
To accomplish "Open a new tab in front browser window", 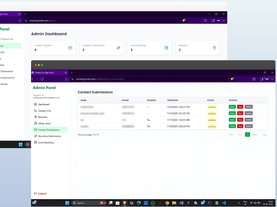I will [x=72, y=73].
